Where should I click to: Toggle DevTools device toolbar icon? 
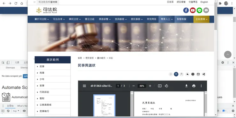coord(8,63)
